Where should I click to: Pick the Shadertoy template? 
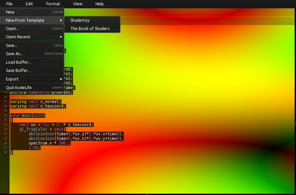92,20
